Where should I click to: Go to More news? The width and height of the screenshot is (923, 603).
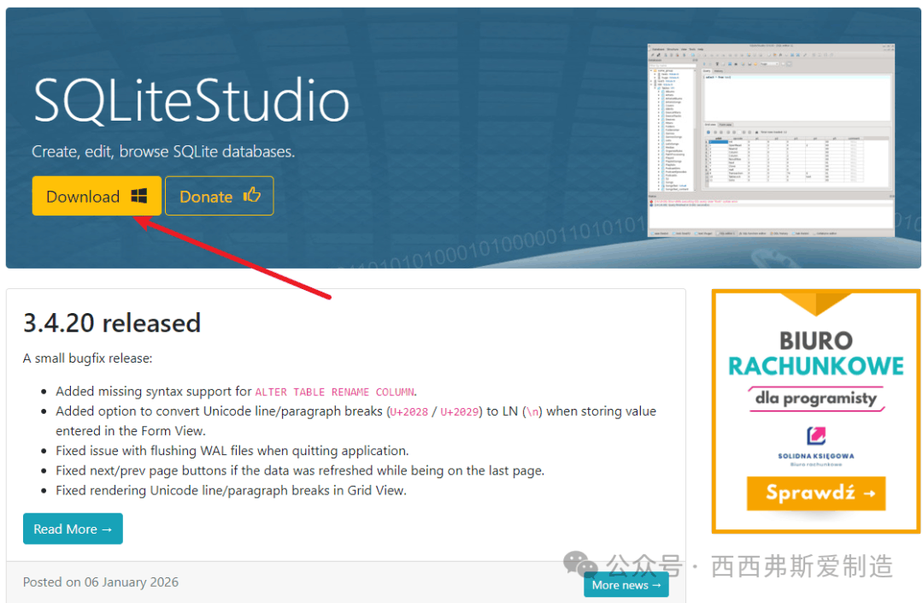tap(626, 585)
